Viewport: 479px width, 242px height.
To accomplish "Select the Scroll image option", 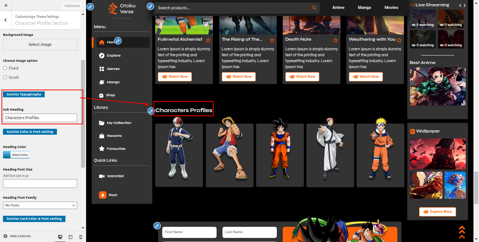I will [5, 77].
